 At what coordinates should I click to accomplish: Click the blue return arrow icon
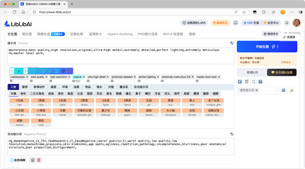[x=260, y=82]
